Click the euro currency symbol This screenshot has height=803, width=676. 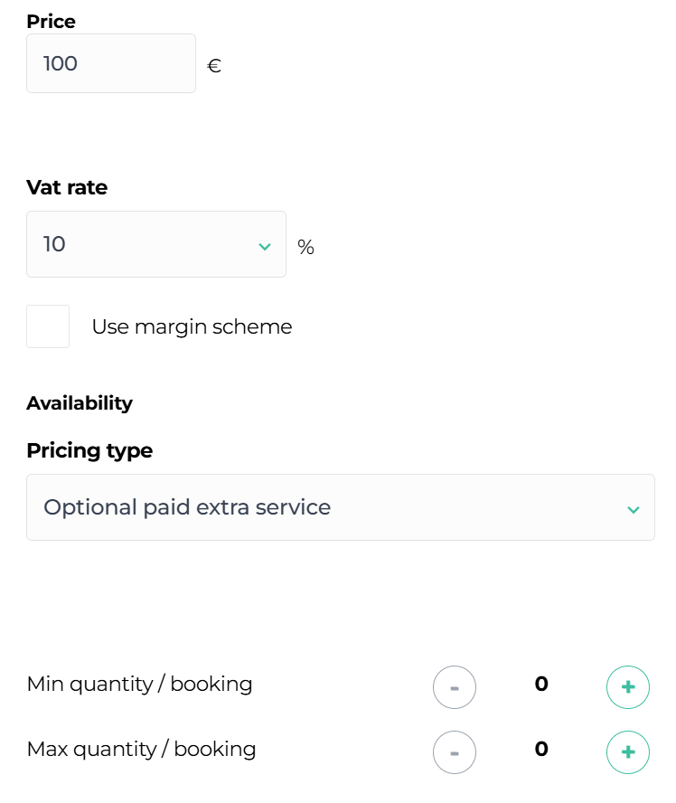214,66
